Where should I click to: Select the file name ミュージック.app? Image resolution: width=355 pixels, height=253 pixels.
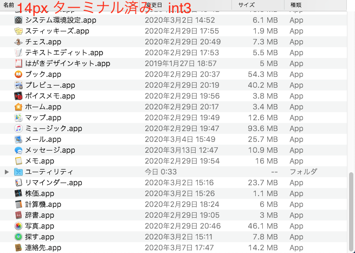pos(54,128)
